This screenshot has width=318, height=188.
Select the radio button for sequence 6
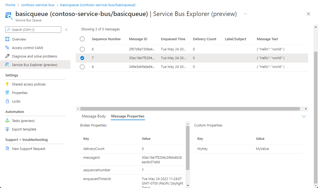point(82,49)
